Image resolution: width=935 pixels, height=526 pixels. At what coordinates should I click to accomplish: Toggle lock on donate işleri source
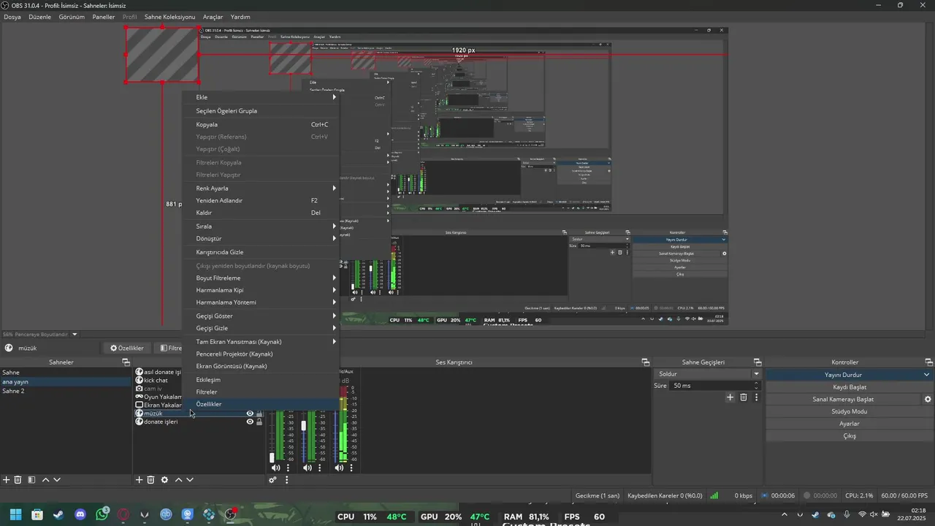[x=259, y=422]
